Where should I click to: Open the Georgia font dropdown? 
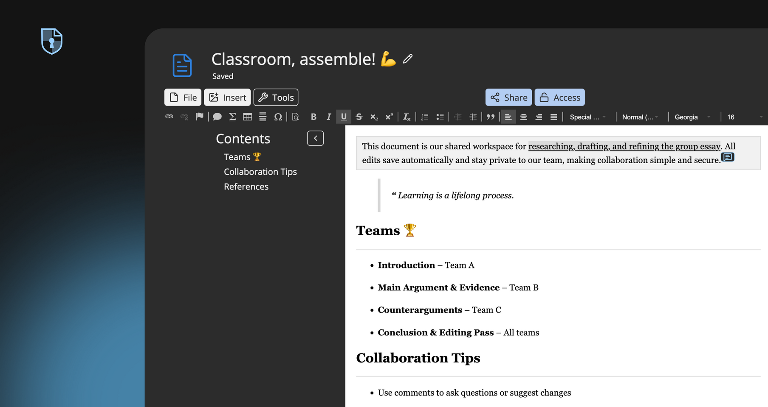point(692,117)
